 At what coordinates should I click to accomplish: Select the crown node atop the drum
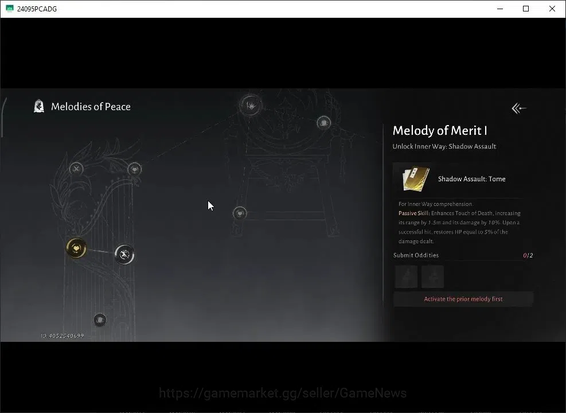(x=251, y=106)
